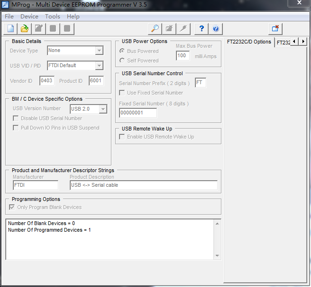Click the Max Bus Power field showing 100
The height and width of the screenshot is (287, 311).
[183, 56]
